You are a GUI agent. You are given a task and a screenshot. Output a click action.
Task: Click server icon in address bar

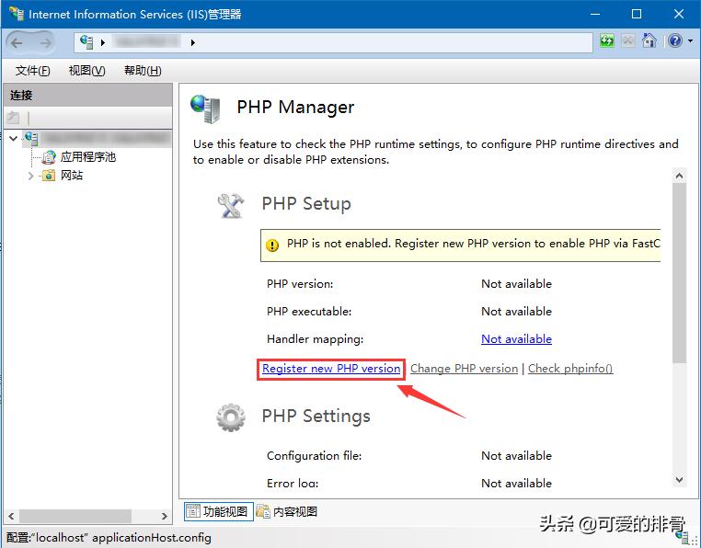(86, 42)
